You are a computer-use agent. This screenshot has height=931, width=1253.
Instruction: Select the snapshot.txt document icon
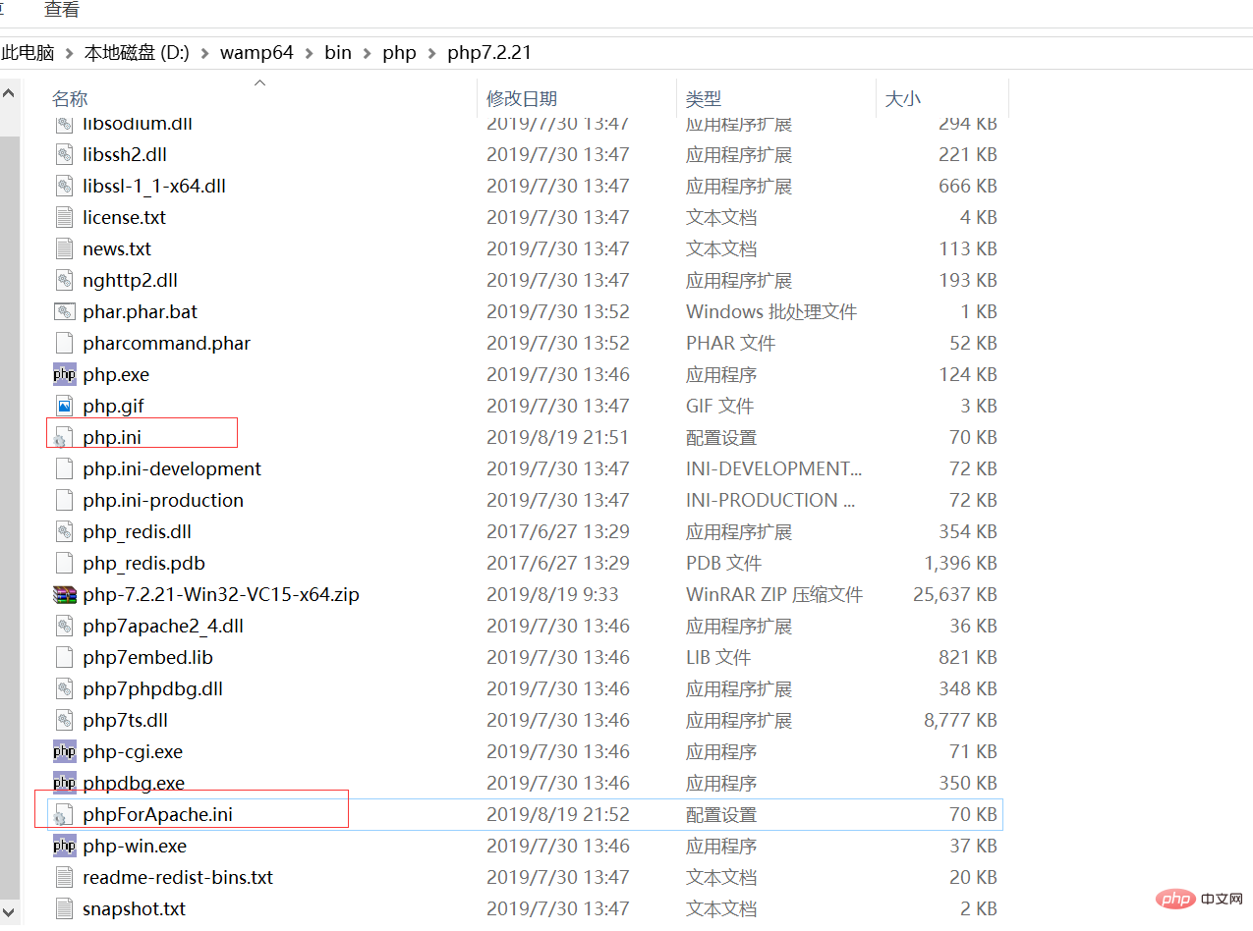click(x=65, y=908)
